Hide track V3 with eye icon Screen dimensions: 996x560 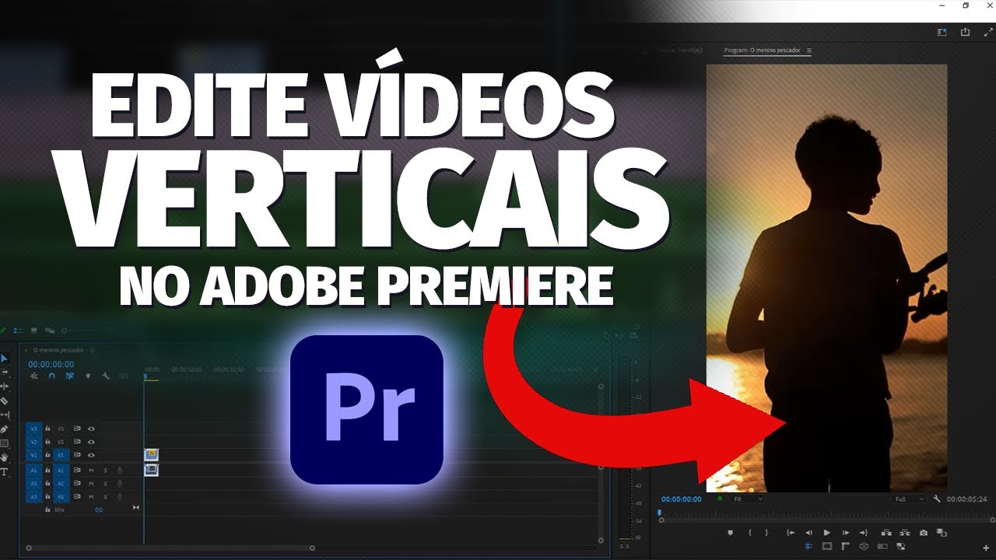pos(91,429)
